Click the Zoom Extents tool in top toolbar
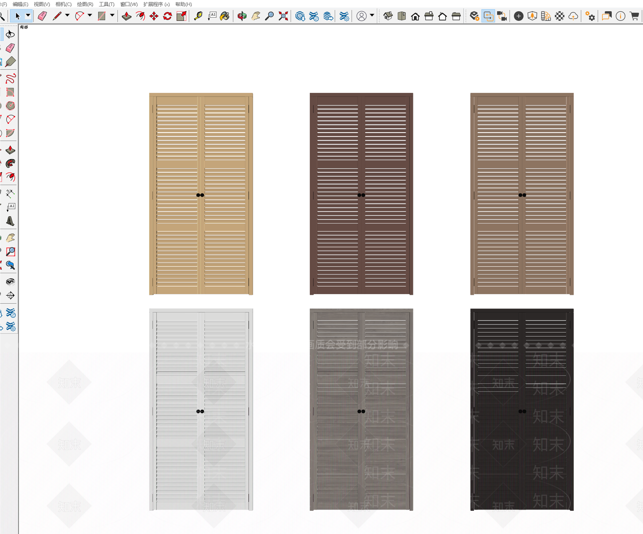This screenshot has width=643, height=534. click(x=283, y=16)
